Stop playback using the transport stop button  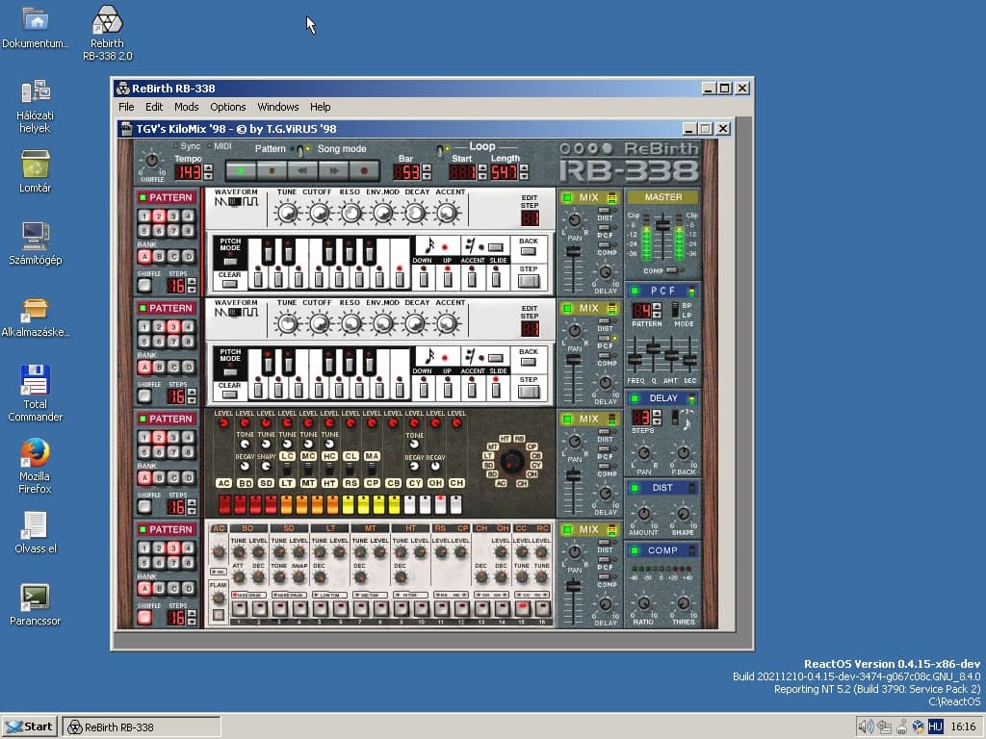(272, 170)
